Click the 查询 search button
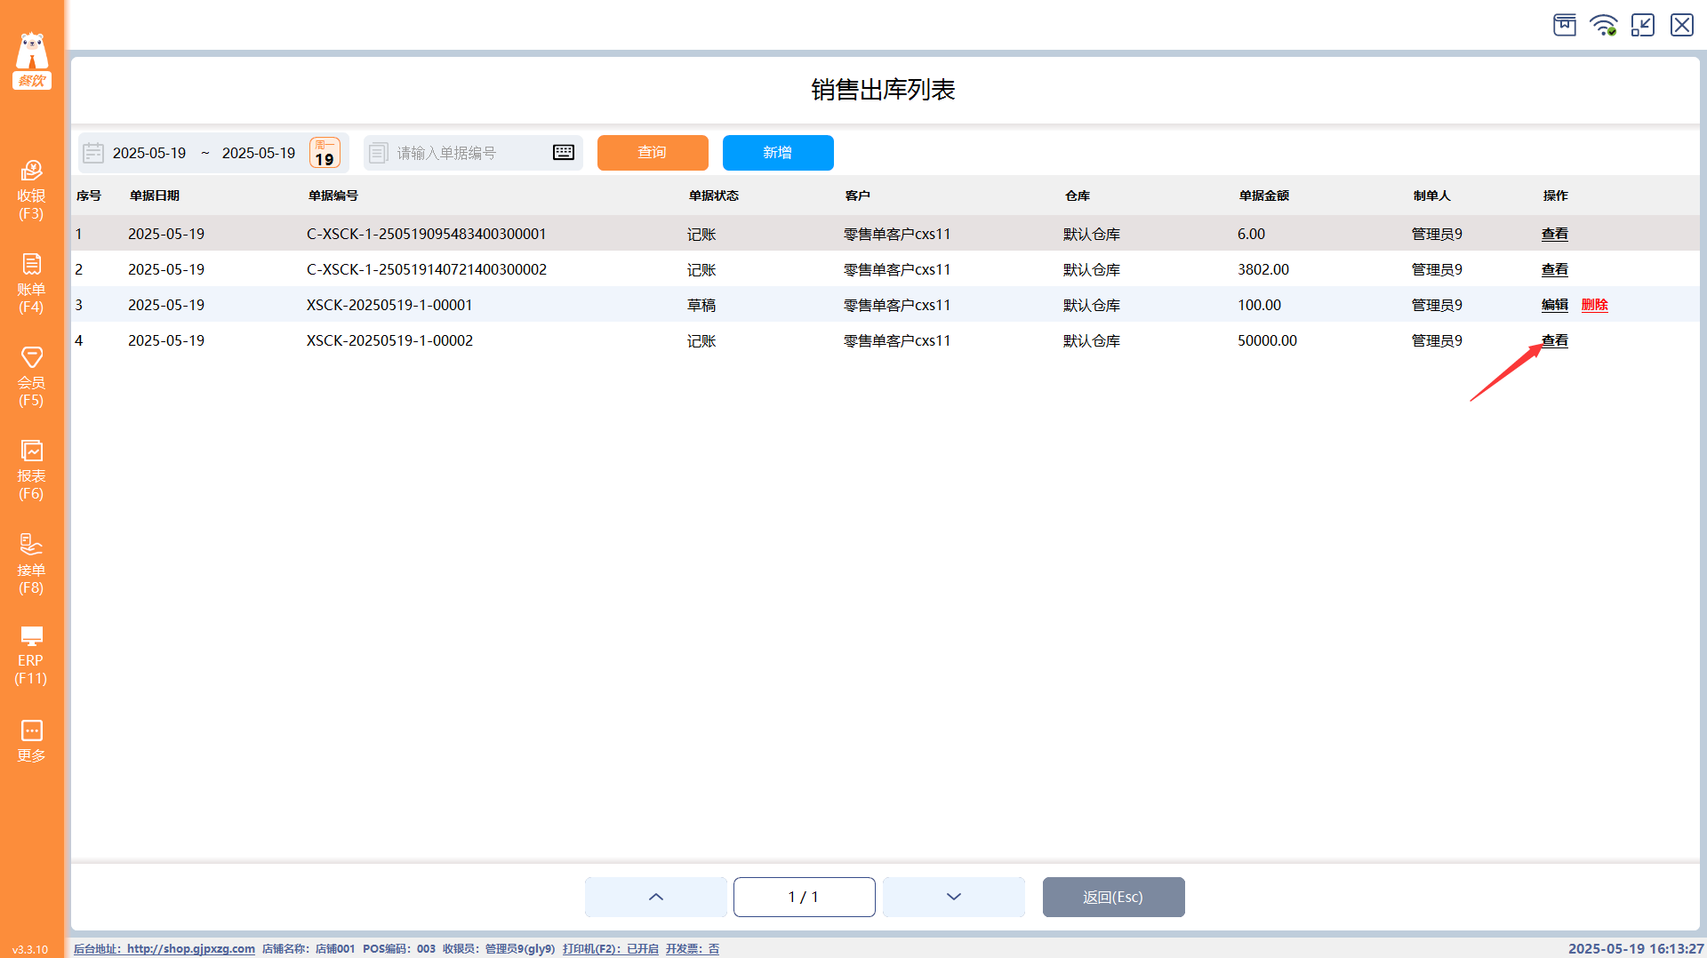 (653, 153)
